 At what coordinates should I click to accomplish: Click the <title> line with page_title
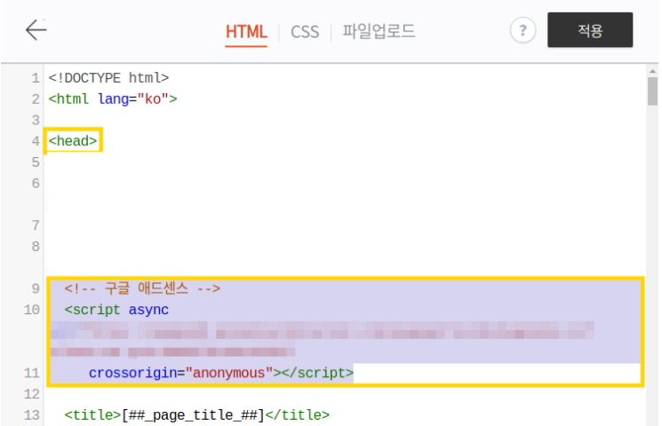(196, 415)
